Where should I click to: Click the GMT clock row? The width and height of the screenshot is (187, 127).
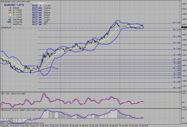(40, 22)
